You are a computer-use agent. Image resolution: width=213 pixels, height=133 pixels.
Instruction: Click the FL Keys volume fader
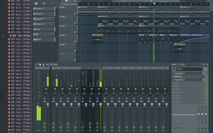(101, 105)
